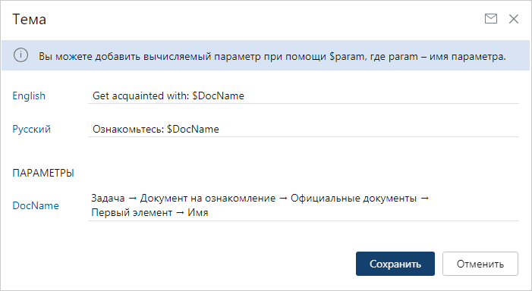
Task: Click the ПАРАМЕТРЫ section heading
Action: (43, 173)
